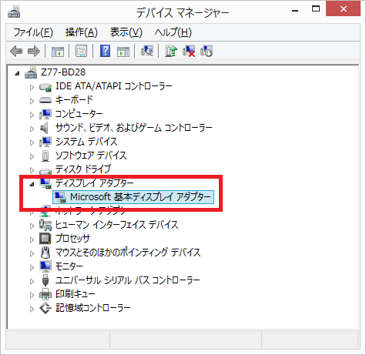Expand the ヒューマン インターフェイス デバイス node
The width and height of the screenshot is (366, 355).
tap(32, 226)
